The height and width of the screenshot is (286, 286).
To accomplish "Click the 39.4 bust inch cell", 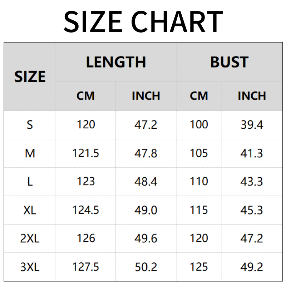I will [252, 125].
